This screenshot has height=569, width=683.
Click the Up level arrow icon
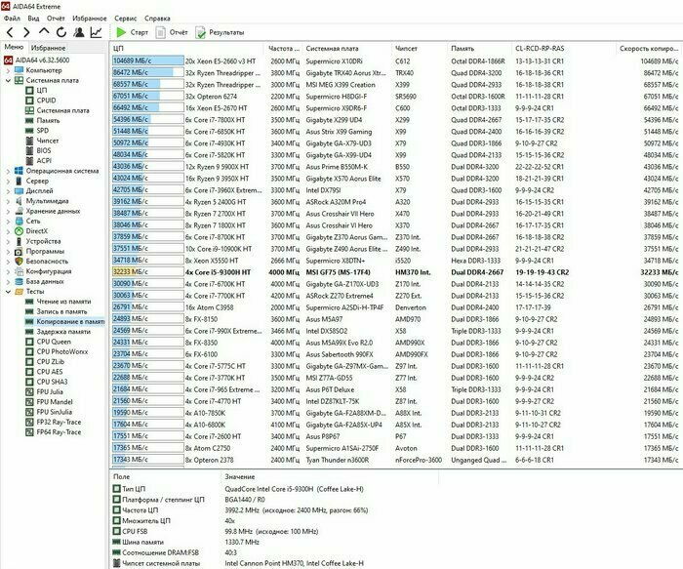[44, 32]
